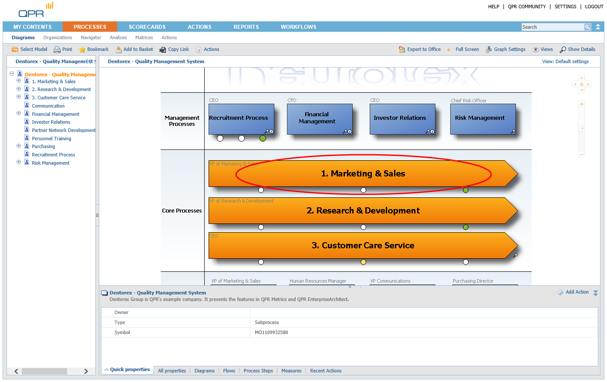This screenshot has height=382, width=607.
Task: Click the Copy Link icon
Action: 163,50
